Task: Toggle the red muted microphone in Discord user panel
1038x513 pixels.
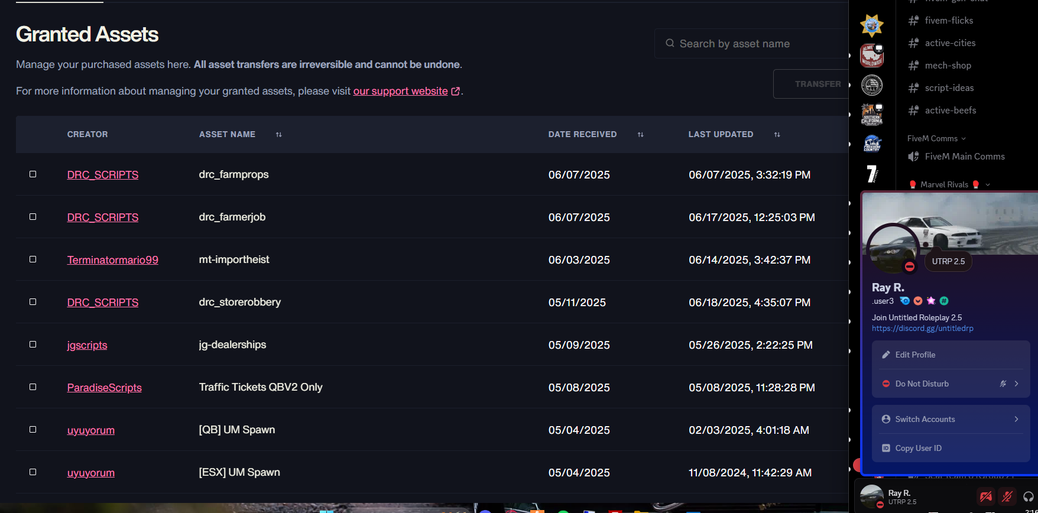Action: [x=1007, y=497]
